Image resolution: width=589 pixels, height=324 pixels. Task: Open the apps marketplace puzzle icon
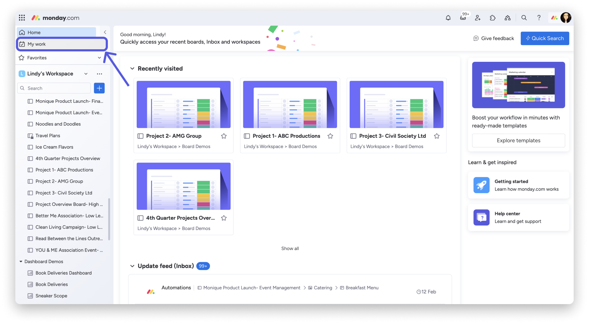[492, 18]
